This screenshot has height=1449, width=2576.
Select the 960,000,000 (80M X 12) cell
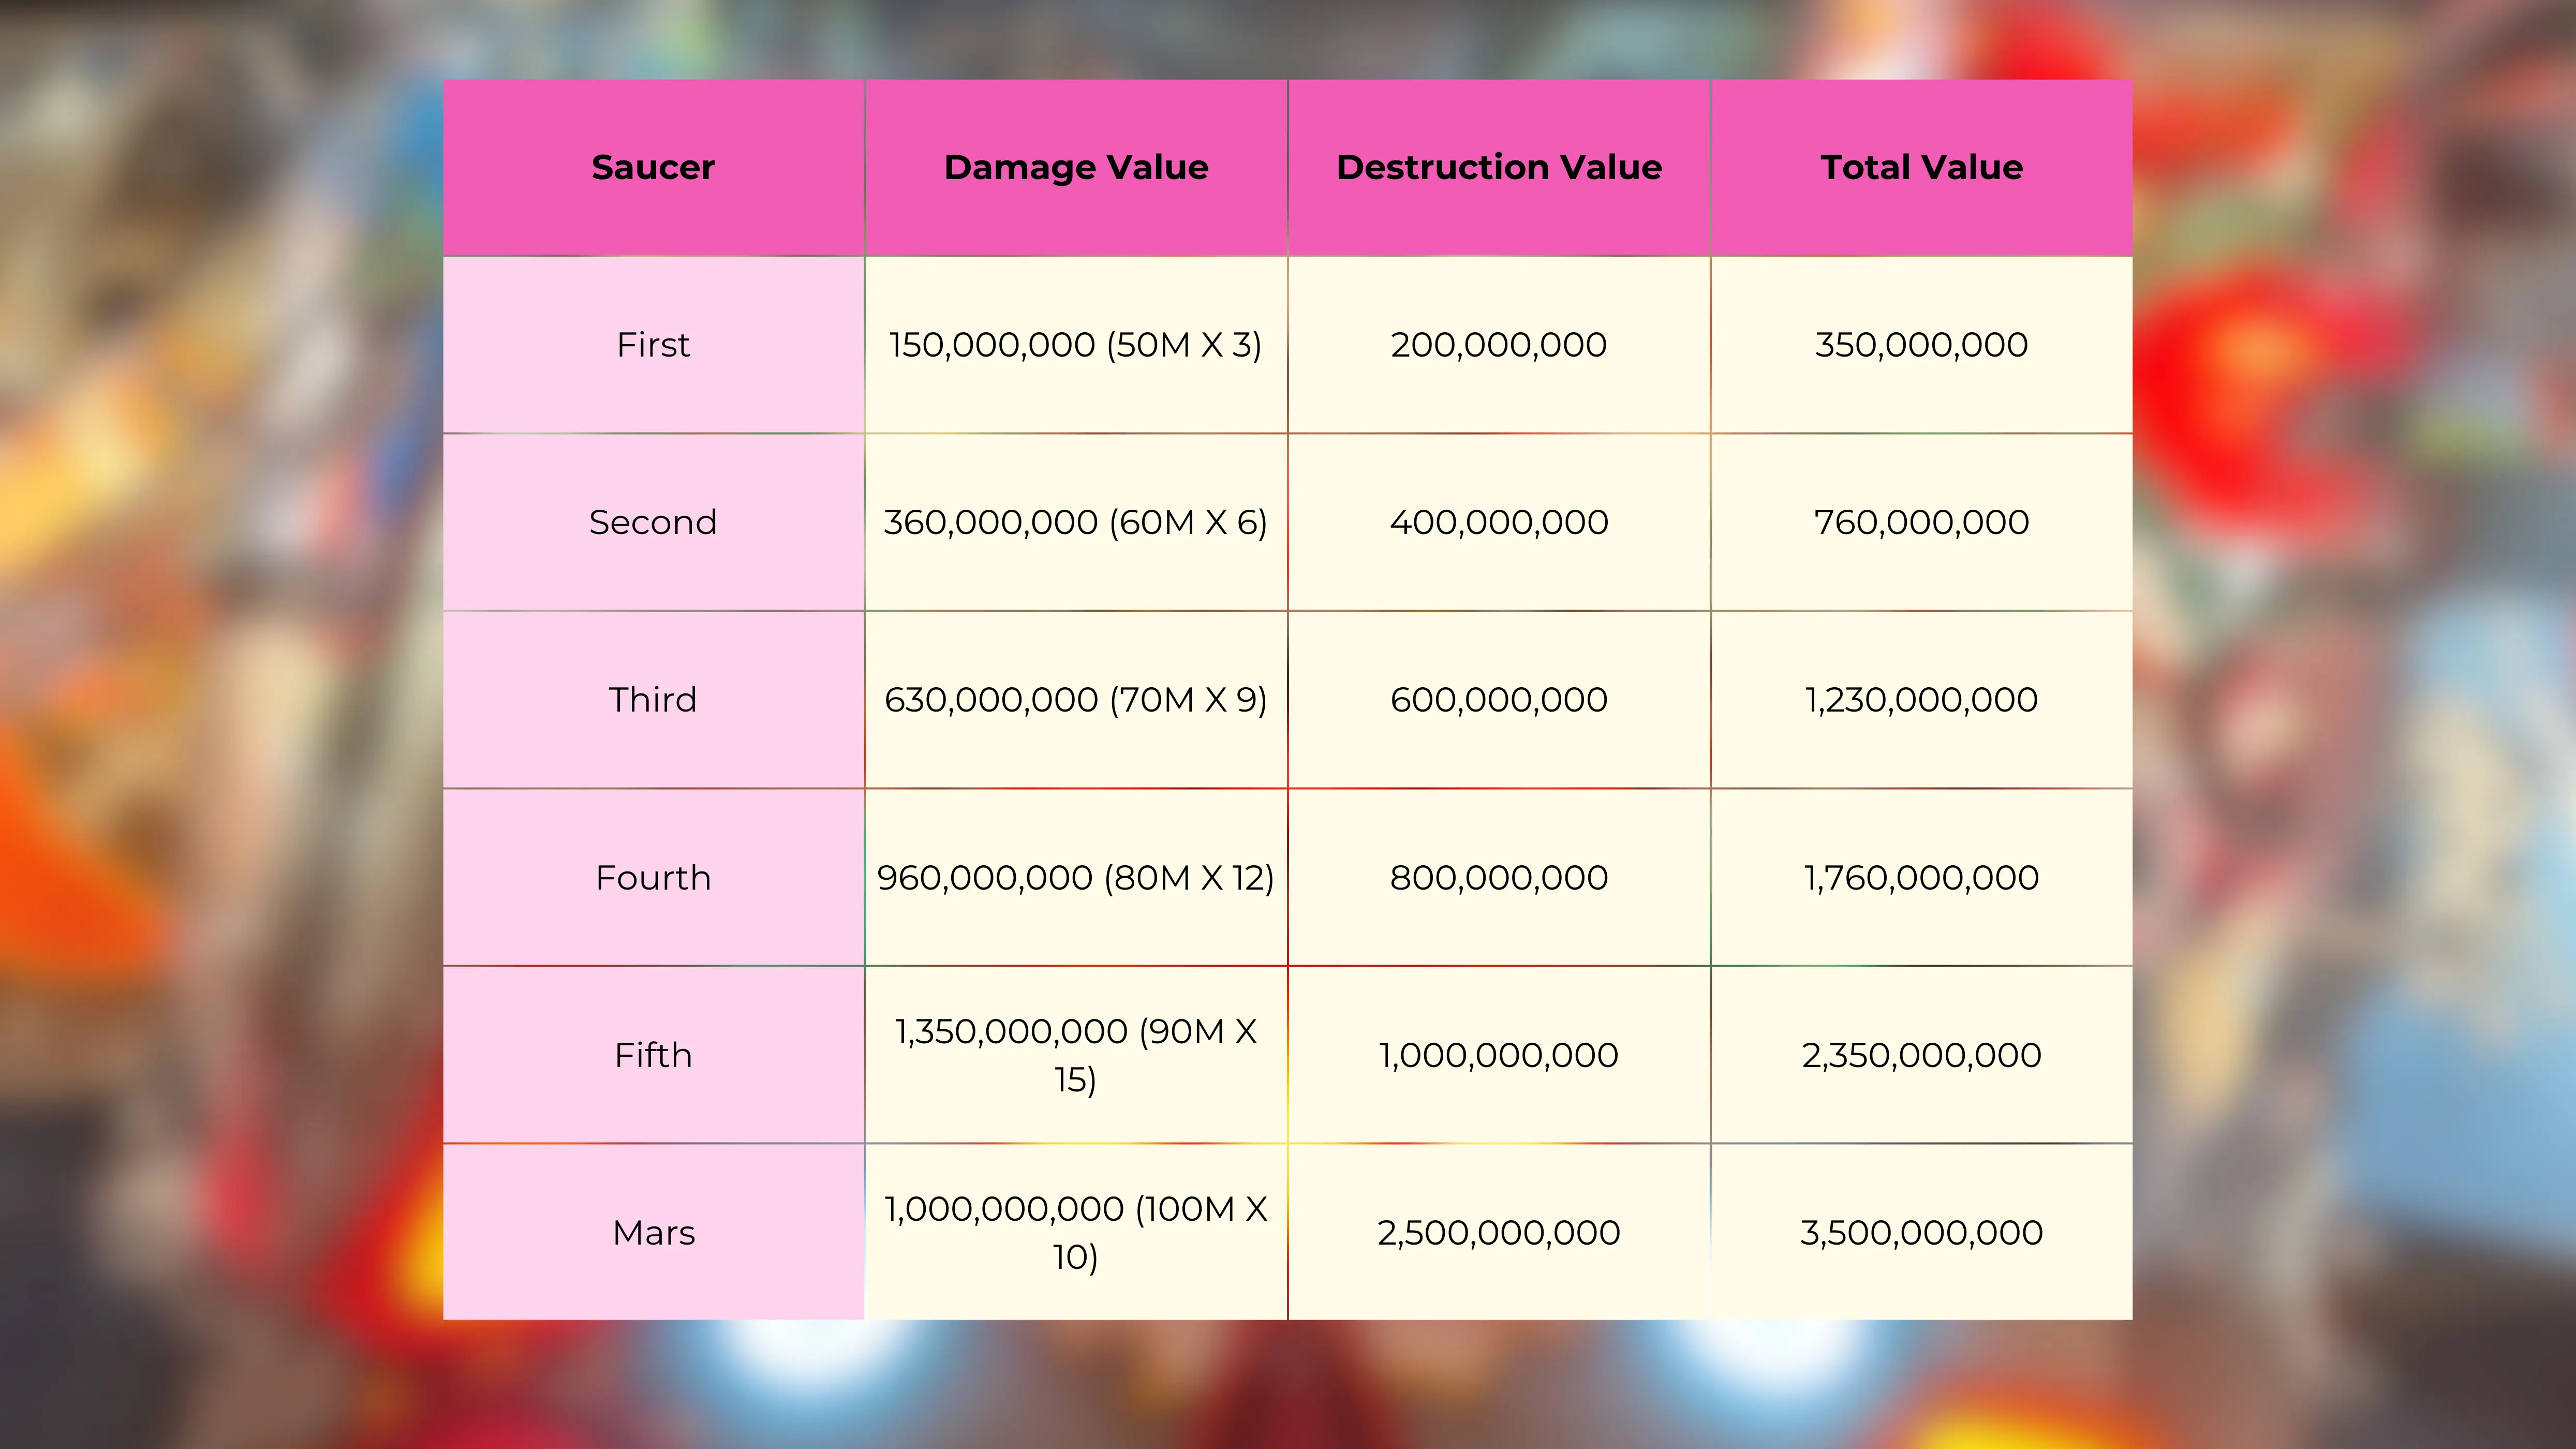1076,878
